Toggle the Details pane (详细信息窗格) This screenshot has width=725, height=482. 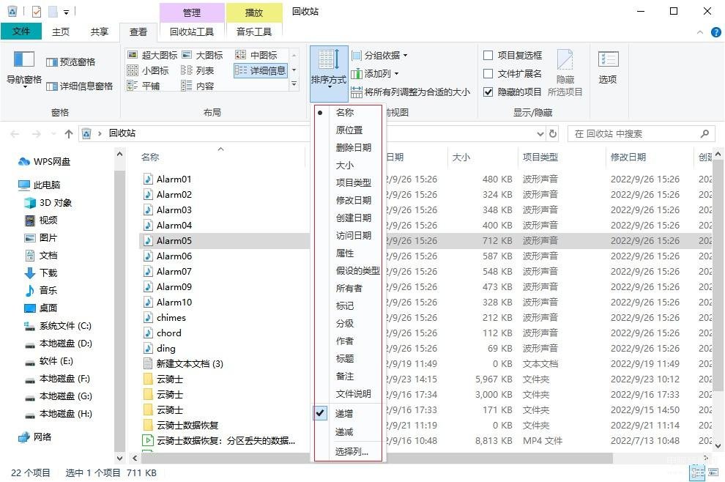pos(80,86)
